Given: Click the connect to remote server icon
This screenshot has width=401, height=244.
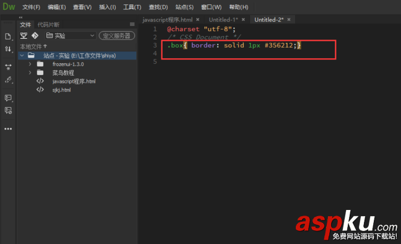Looking at the screenshot, I should (24, 35).
